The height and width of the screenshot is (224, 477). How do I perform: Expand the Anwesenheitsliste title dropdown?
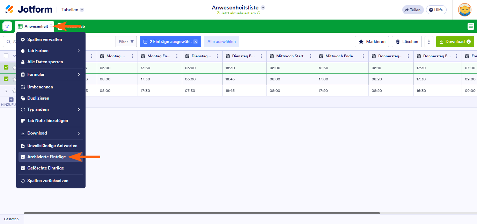point(263,7)
